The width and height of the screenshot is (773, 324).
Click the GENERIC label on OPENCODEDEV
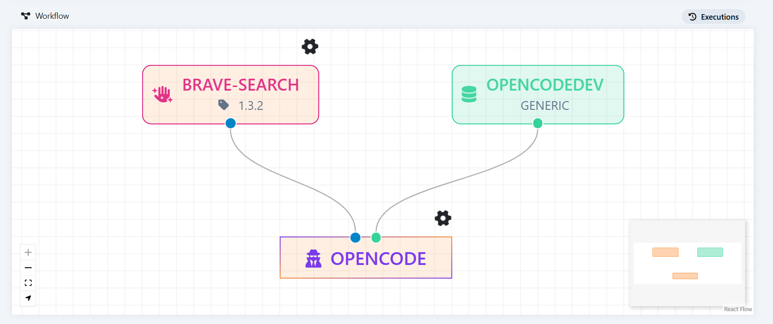(x=545, y=106)
